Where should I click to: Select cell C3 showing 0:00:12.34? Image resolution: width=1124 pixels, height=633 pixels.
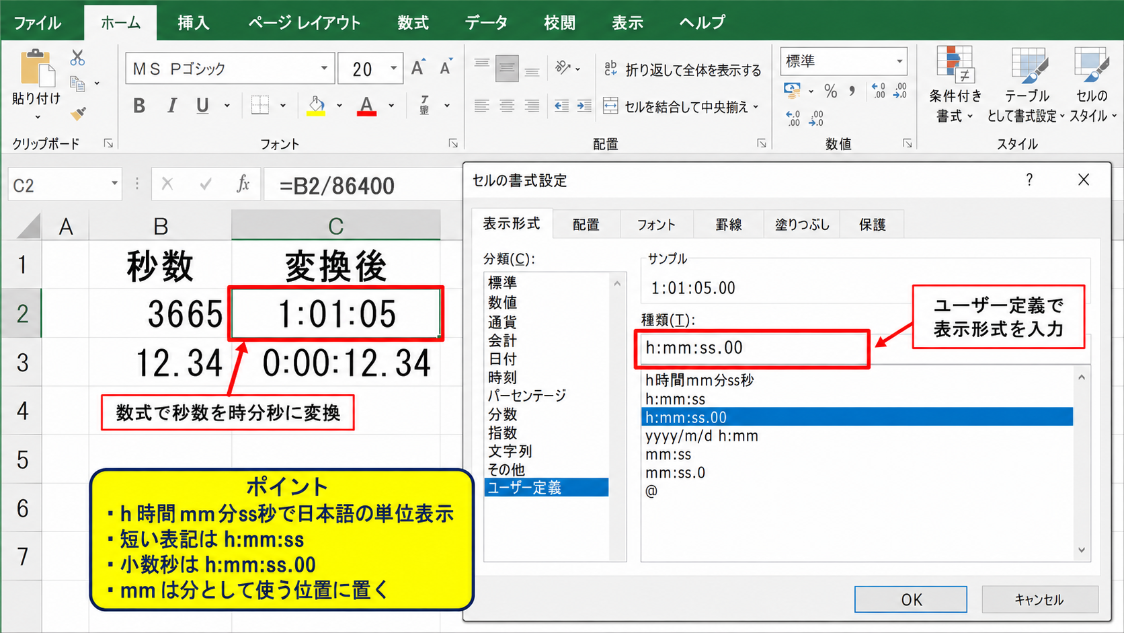click(x=336, y=363)
